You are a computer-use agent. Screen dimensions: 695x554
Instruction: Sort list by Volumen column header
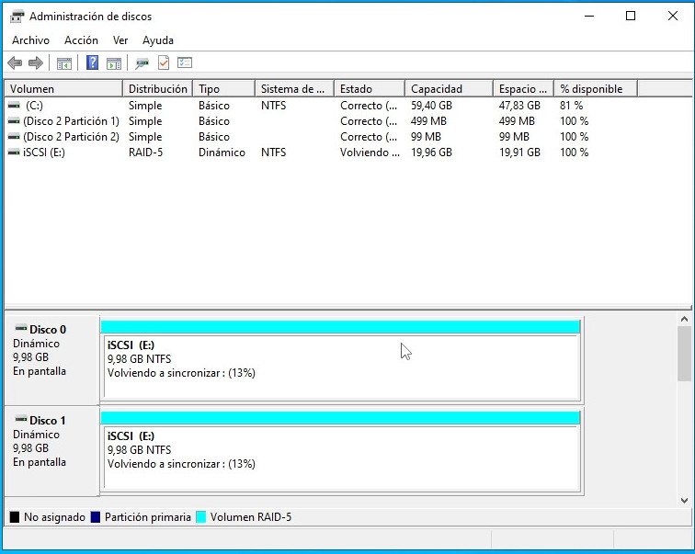(x=63, y=89)
